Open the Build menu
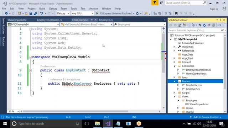228x128 pixels. point(42,9)
